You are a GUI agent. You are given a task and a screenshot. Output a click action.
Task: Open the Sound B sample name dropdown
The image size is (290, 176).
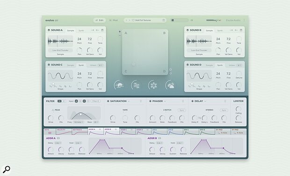click(x=199, y=50)
